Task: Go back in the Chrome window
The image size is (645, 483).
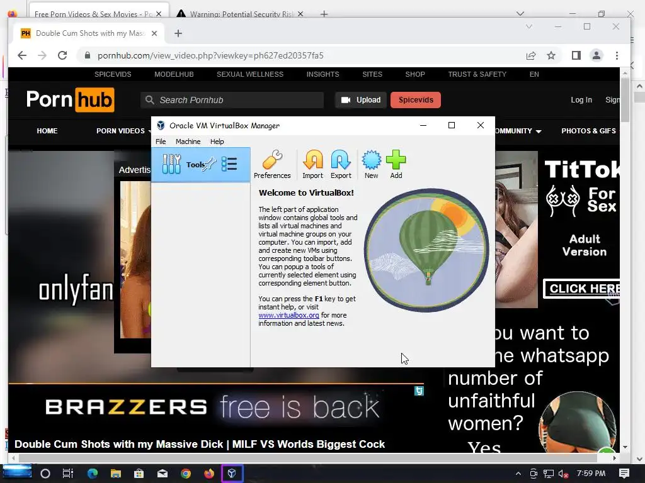Action: pyautogui.click(x=22, y=55)
